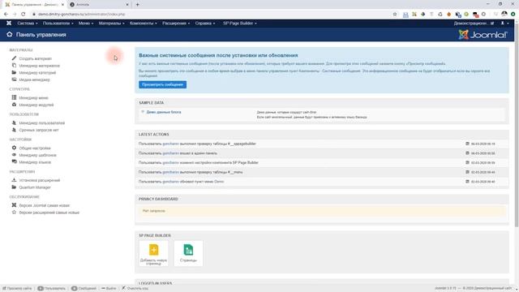This screenshot has width=519, height=292.
Task: Click the eye icon beside Менеджер шаблонов
Action: coord(14,155)
